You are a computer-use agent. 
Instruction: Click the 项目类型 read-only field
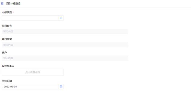point(65,45)
